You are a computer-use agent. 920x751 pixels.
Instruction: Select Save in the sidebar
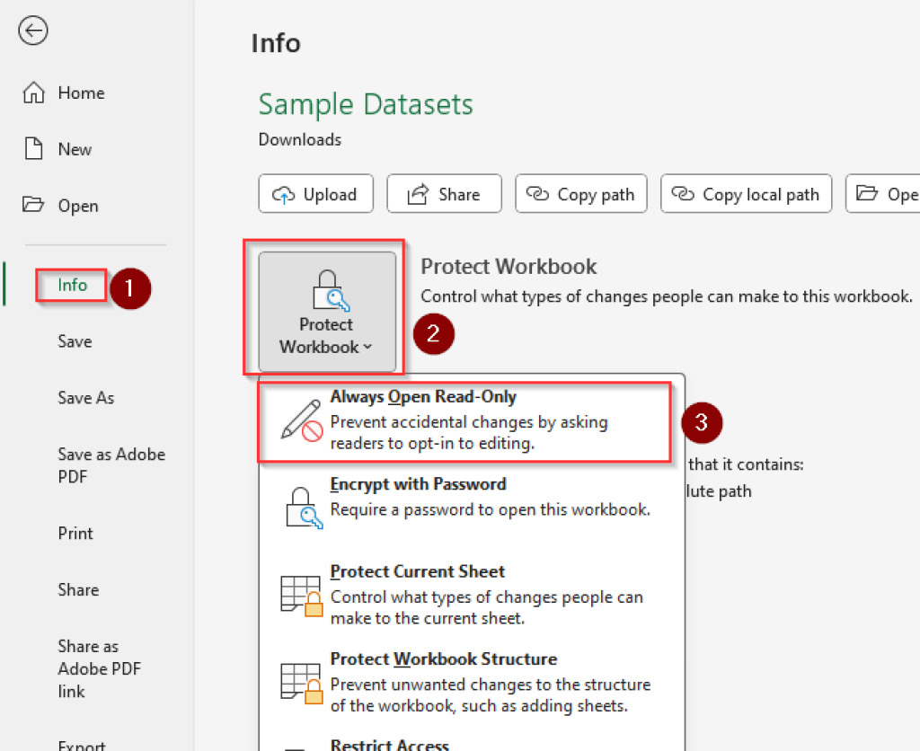[75, 341]
